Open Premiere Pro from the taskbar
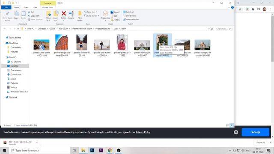 tap(101, 150)
